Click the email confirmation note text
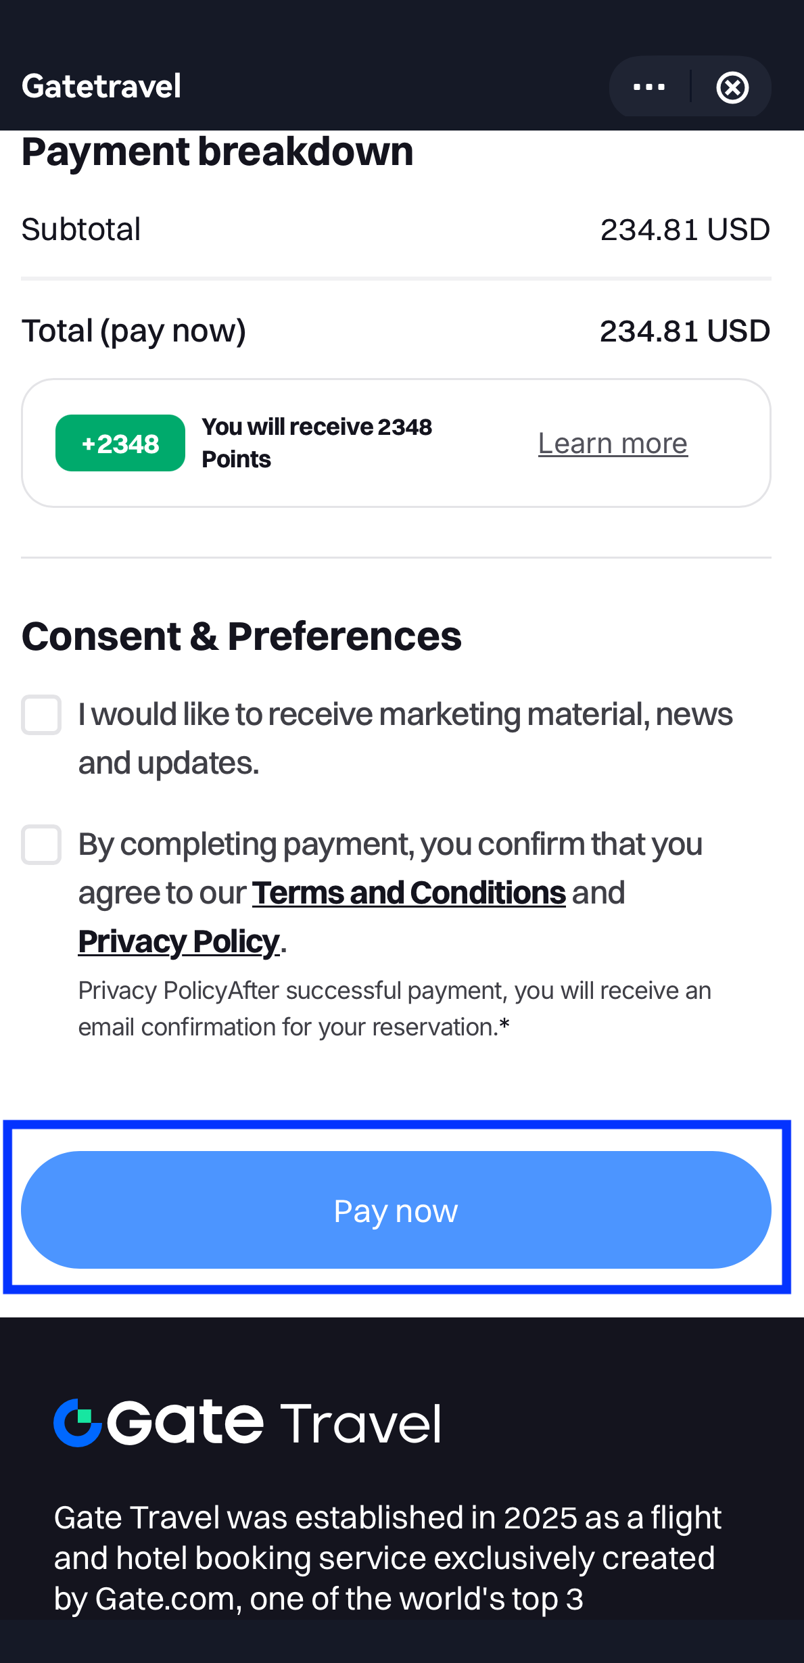The image size is (804, 1663). click(x=394, y=1008)
